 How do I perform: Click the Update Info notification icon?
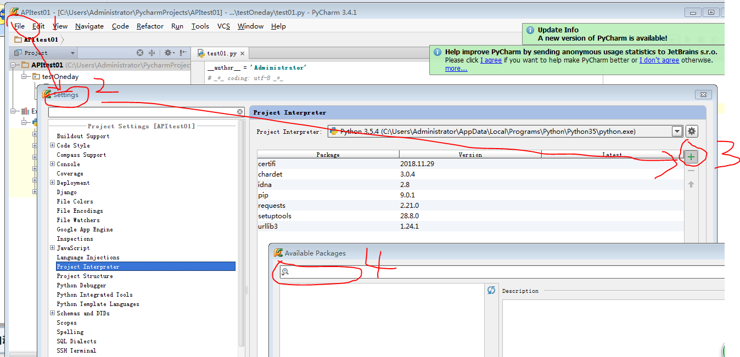[x=530, y=30]
